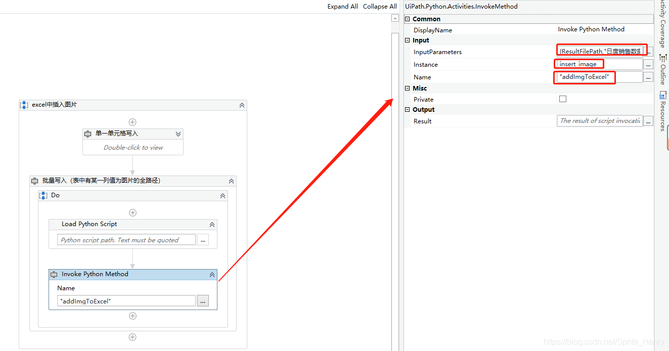Open editor for InputParameters property
669x351 pixels.
click(x=648, y=52)
